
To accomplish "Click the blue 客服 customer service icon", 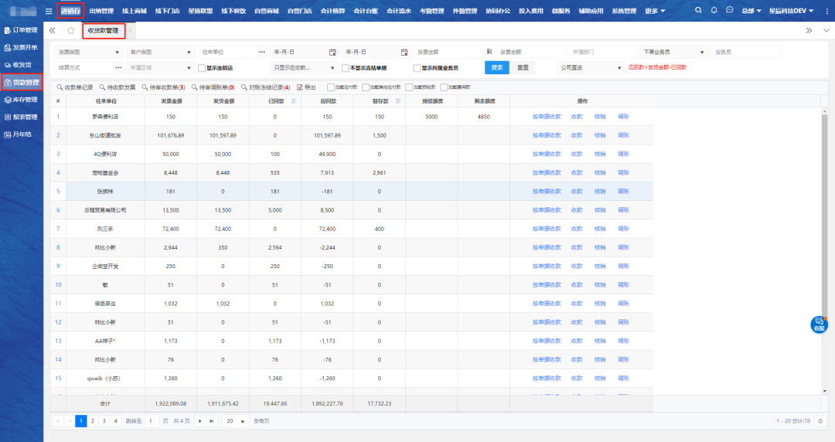I will 819,325.
